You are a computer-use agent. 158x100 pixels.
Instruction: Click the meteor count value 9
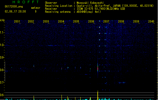[x=36, y=11]
